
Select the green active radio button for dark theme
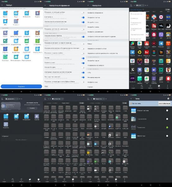(x=167, y=127)
